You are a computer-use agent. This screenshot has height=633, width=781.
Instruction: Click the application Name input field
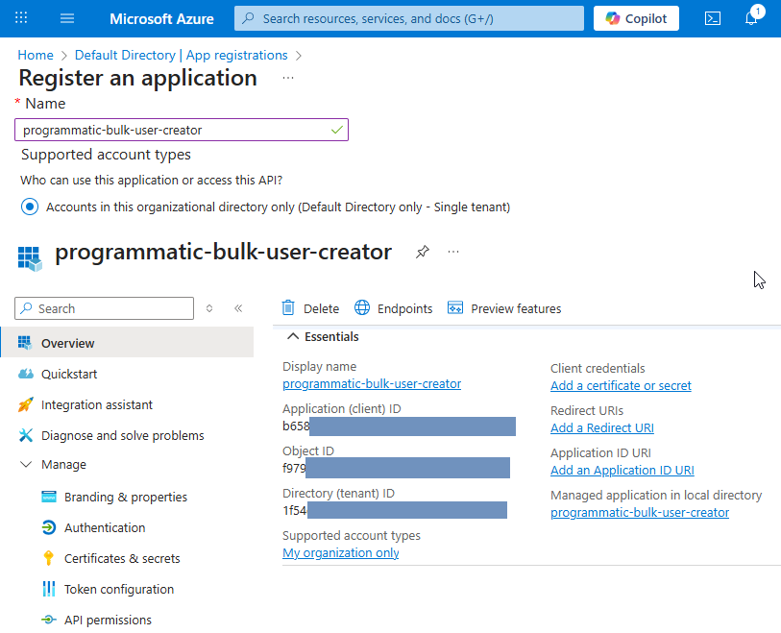click(x=173, y=130)
